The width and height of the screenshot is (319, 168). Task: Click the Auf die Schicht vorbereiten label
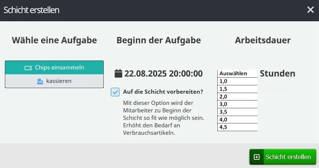[163, 92]
